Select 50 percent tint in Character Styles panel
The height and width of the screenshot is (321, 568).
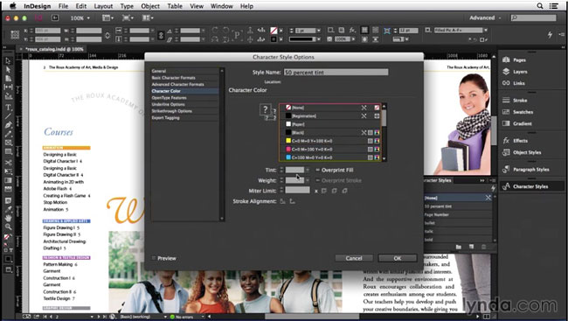457,206
